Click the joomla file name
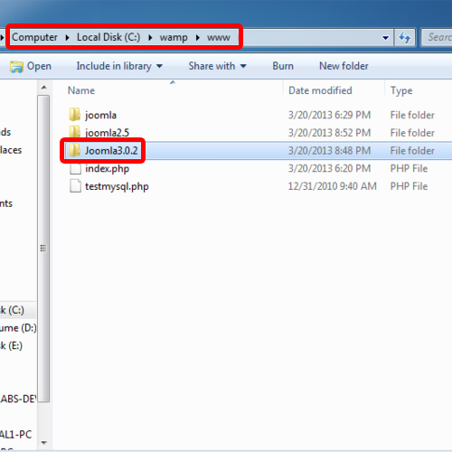 (x=100, y=115)
